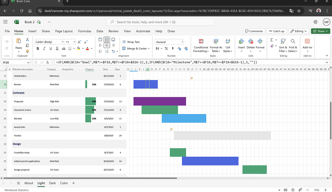This screenshot has height=192, width=332.
Task: Click Workbook Statistics in the status bar
Action: click(x=17, y=190)
